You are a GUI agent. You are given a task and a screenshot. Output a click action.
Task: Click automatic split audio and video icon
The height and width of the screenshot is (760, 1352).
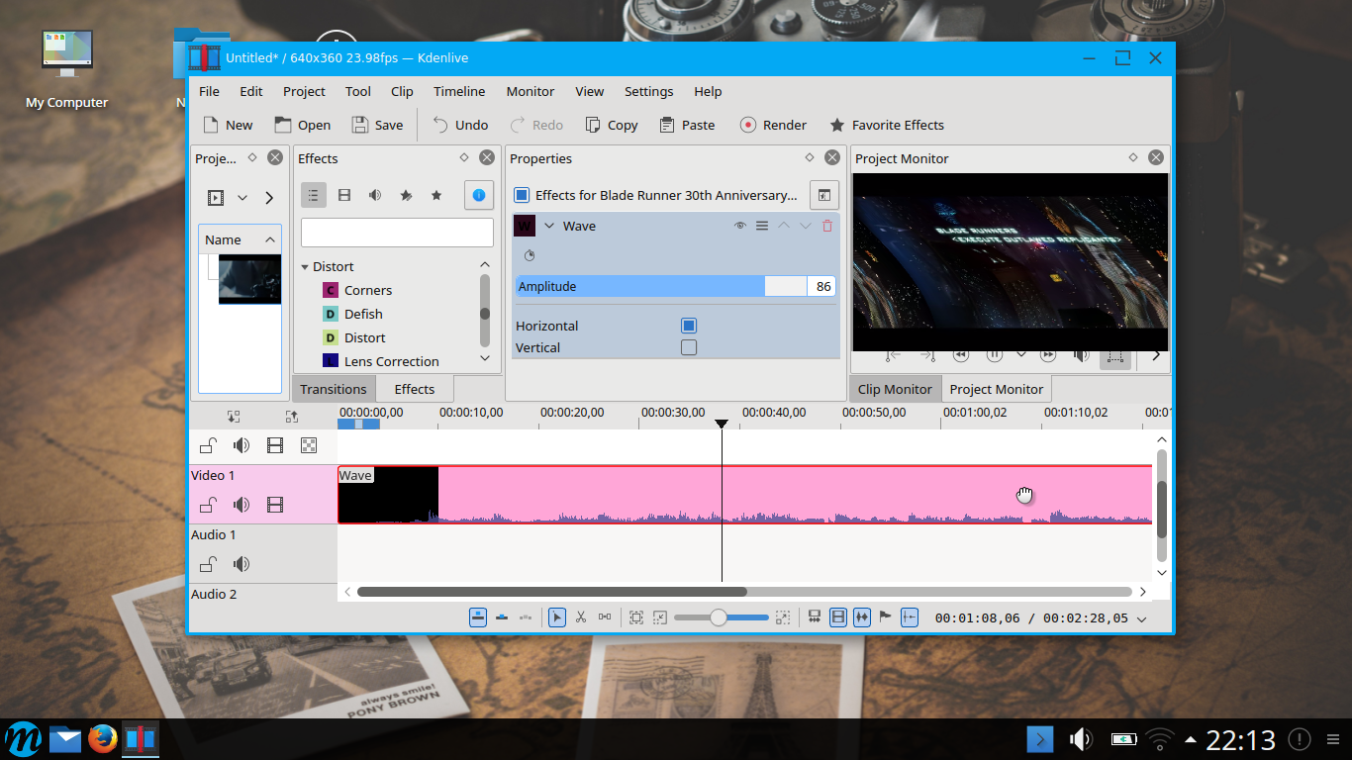[815, 617]
